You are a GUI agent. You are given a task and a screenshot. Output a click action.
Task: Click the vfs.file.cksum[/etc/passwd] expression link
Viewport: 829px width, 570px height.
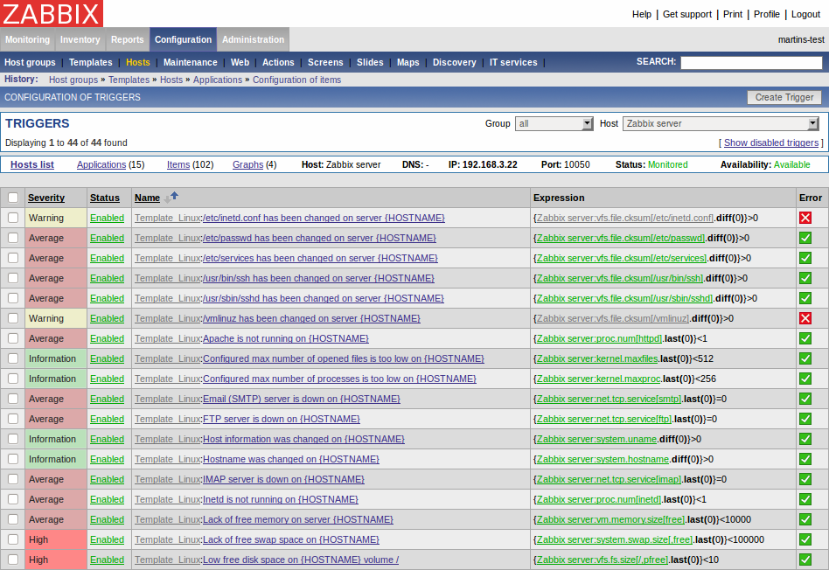tap(621, 238)
